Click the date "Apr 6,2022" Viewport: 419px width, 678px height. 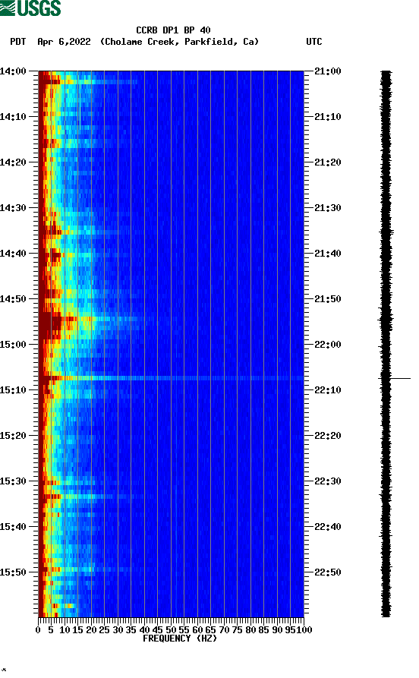point(64,42)
